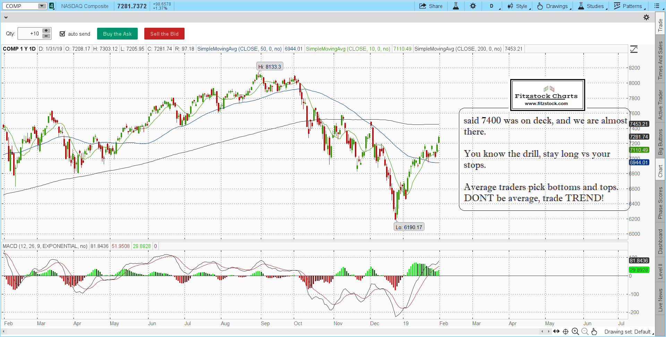Decrease quantity with the minus stepper
The width and height of the screenshot is (666, 337).
pyautogui.click(x=46, y=36)
